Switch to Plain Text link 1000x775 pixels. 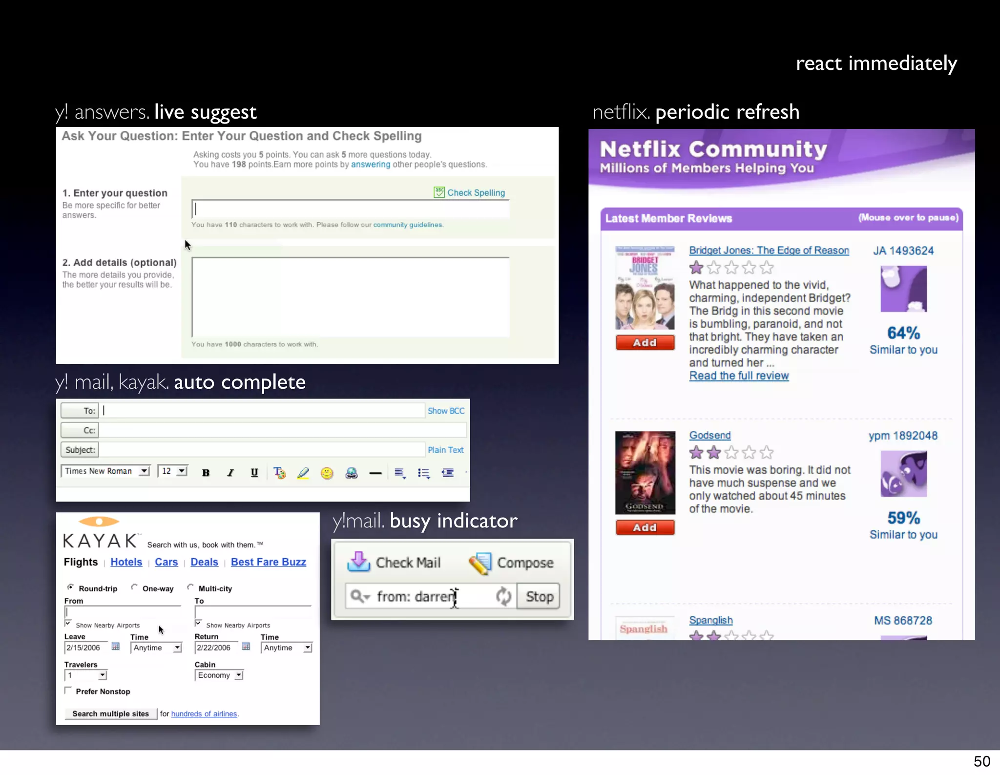point(445,450)
